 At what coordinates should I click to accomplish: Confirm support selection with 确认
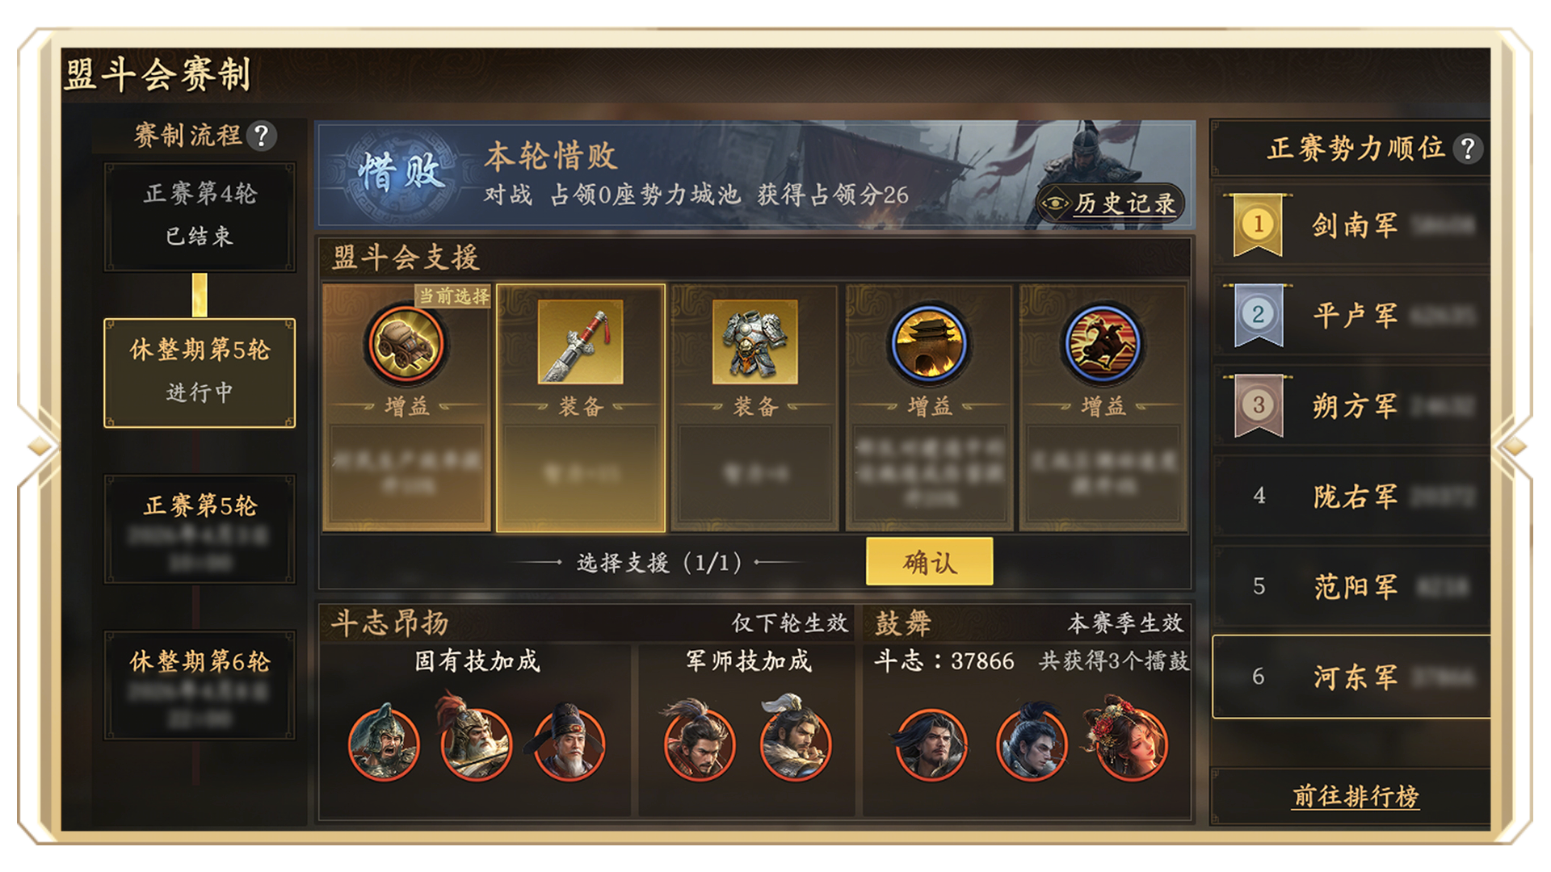(929, 561)
